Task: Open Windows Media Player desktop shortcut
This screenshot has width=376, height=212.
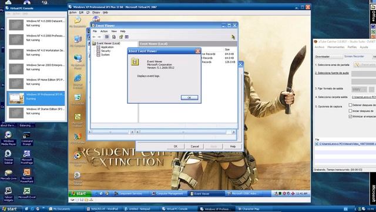Action: pyautogui.click(x=8, y=138)
